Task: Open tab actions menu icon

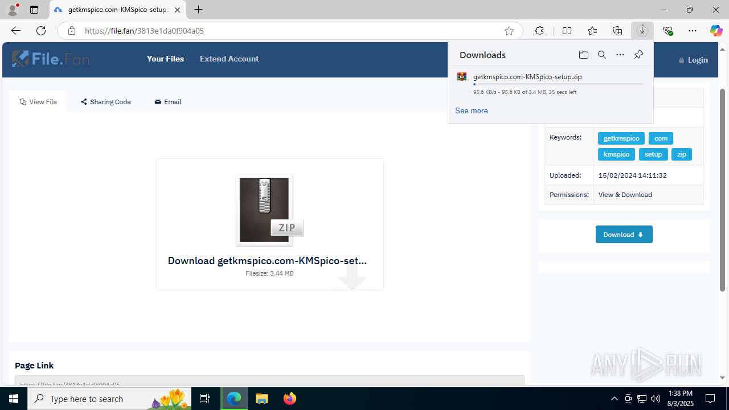Action: tap(34, 10)
